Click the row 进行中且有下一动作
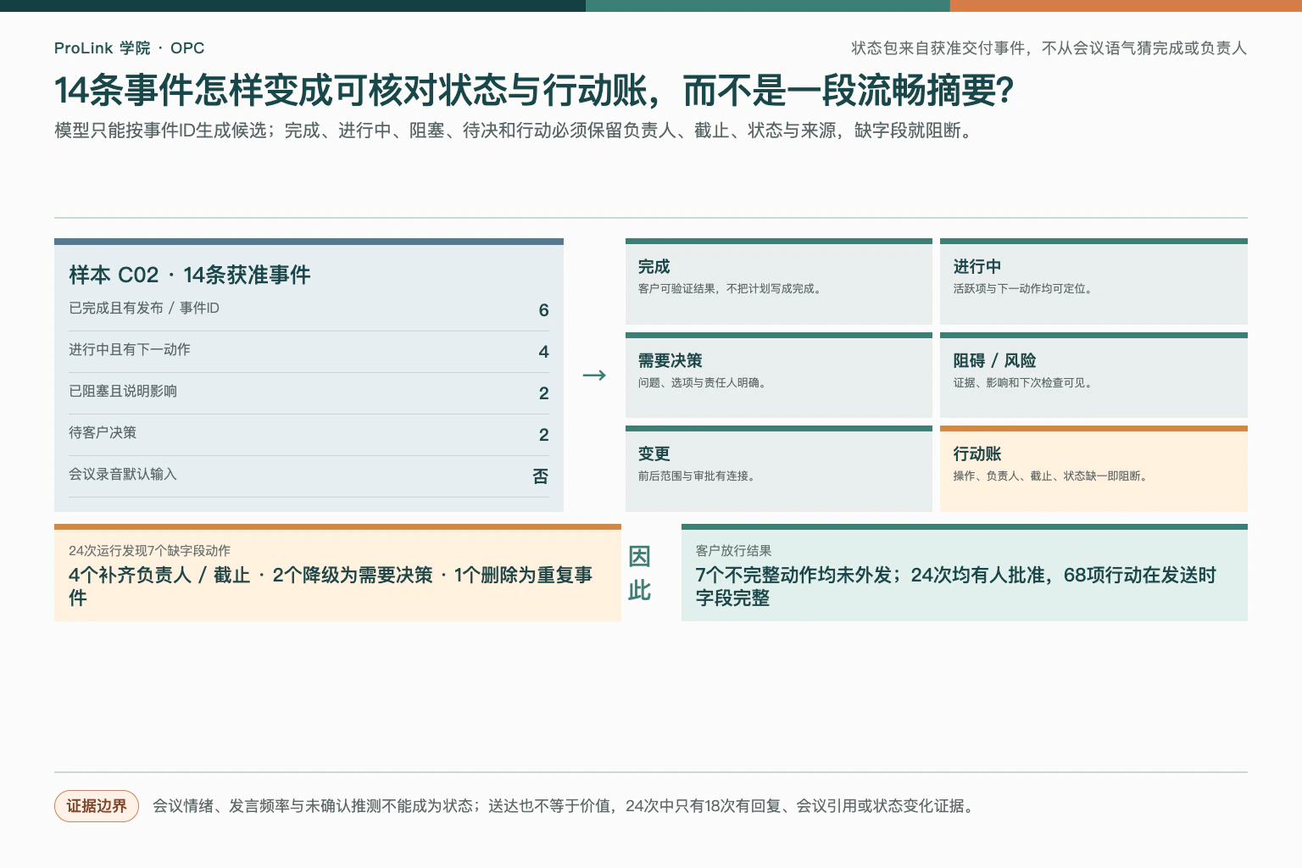1302x868 pixels. click(x=309, y=352)
